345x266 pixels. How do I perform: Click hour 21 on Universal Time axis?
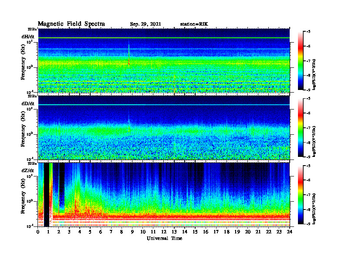(x=258, y=232)
